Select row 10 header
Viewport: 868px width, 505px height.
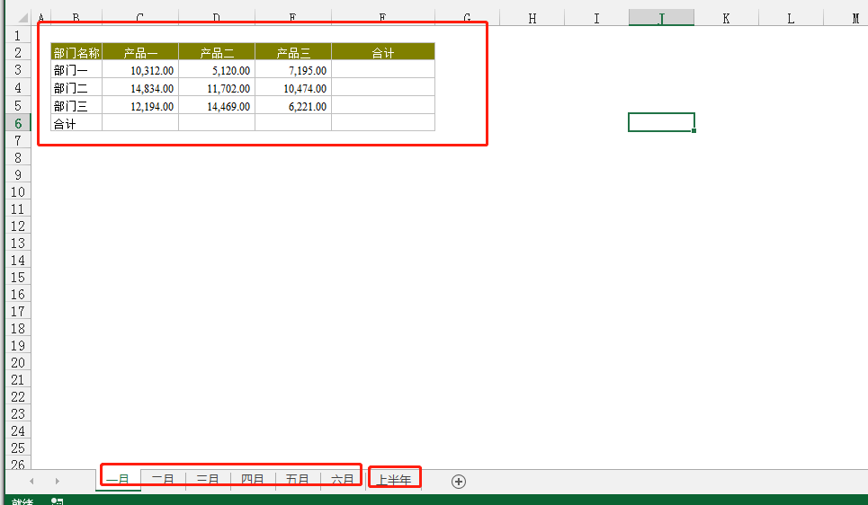[x=18, y=192]
